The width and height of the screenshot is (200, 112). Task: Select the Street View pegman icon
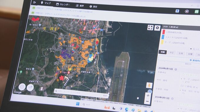[x=149, y=85]
